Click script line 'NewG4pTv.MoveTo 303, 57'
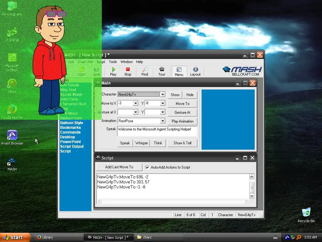 tap(123, 182)
